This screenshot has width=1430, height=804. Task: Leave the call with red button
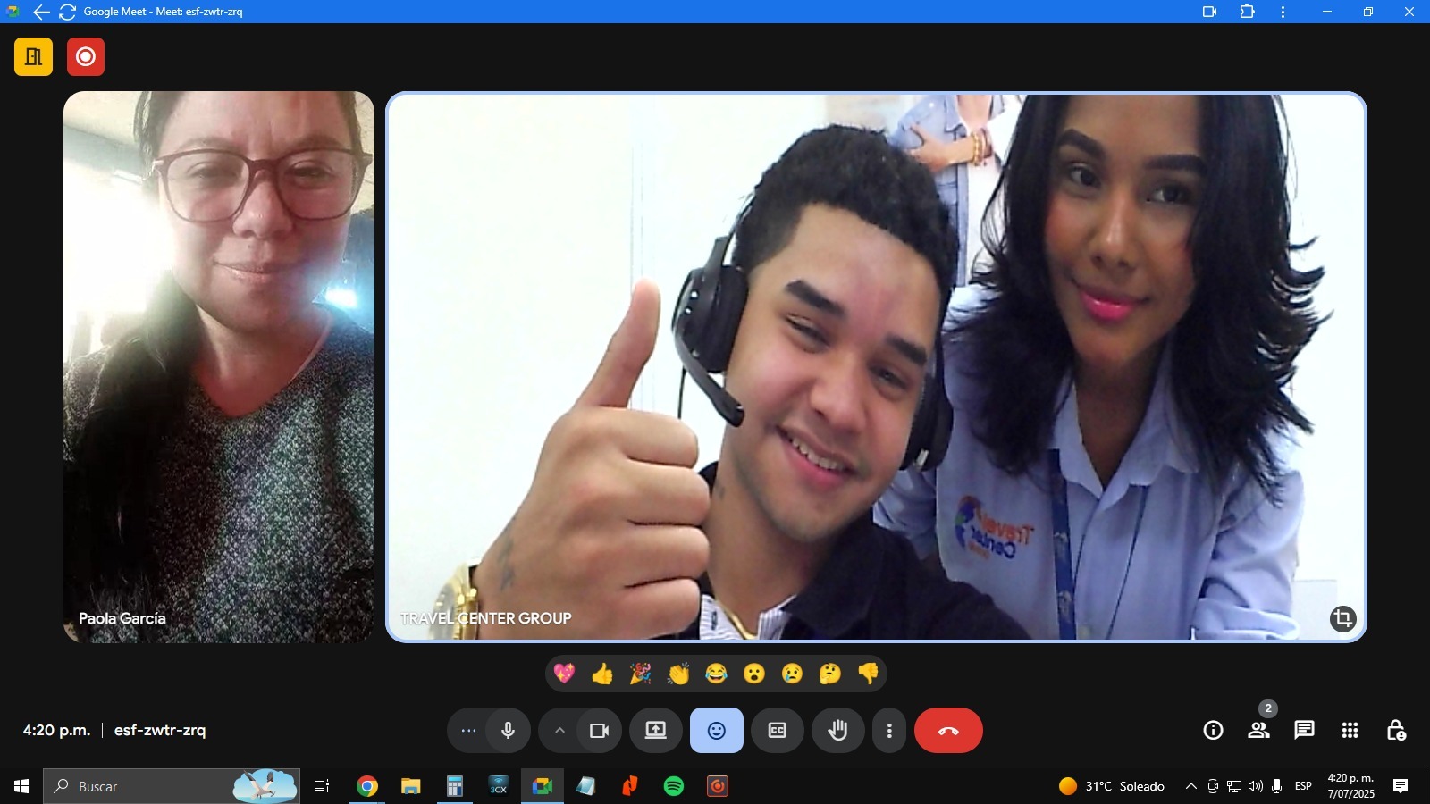(948, 731)
